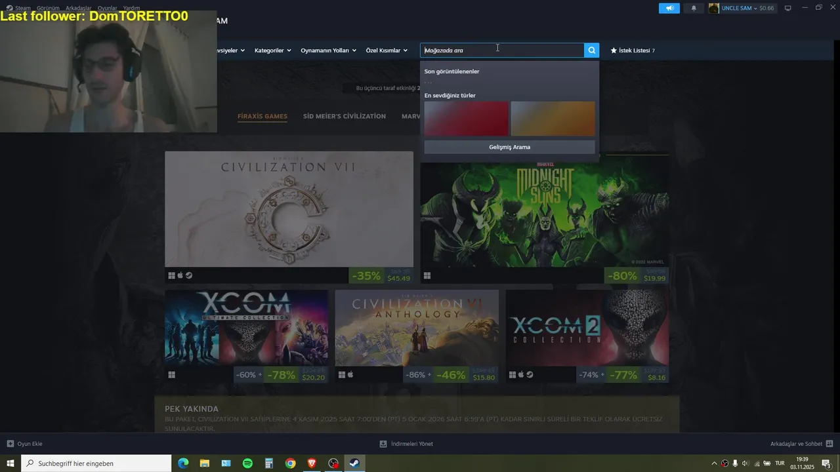Expand Özel Kısımlar dropdown
The width and height of the screenshot is (840, 472).
pyautogui.click(x=387, y=50)
